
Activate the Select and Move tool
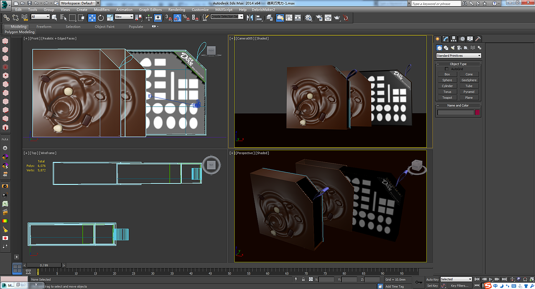[x=92, y=18]
